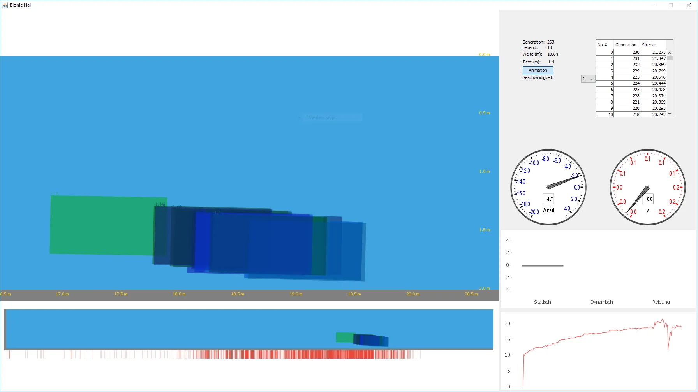
Task: Click the Winkel gauge needle readout showing -1.7
Action: [x=549, y=199]
